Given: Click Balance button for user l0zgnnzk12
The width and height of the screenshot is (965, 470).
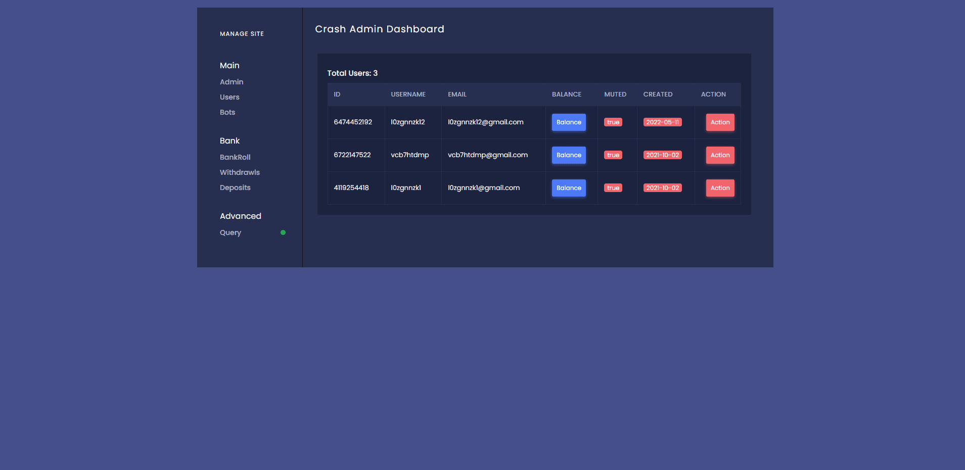Looking at the screenshot, I should (569, 122).
